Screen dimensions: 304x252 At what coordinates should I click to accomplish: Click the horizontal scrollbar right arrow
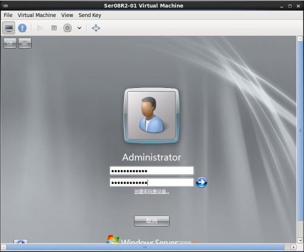click(x=294, y=247)
